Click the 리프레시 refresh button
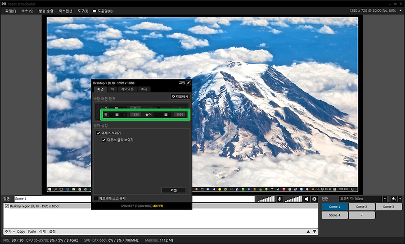 (180, 97)
